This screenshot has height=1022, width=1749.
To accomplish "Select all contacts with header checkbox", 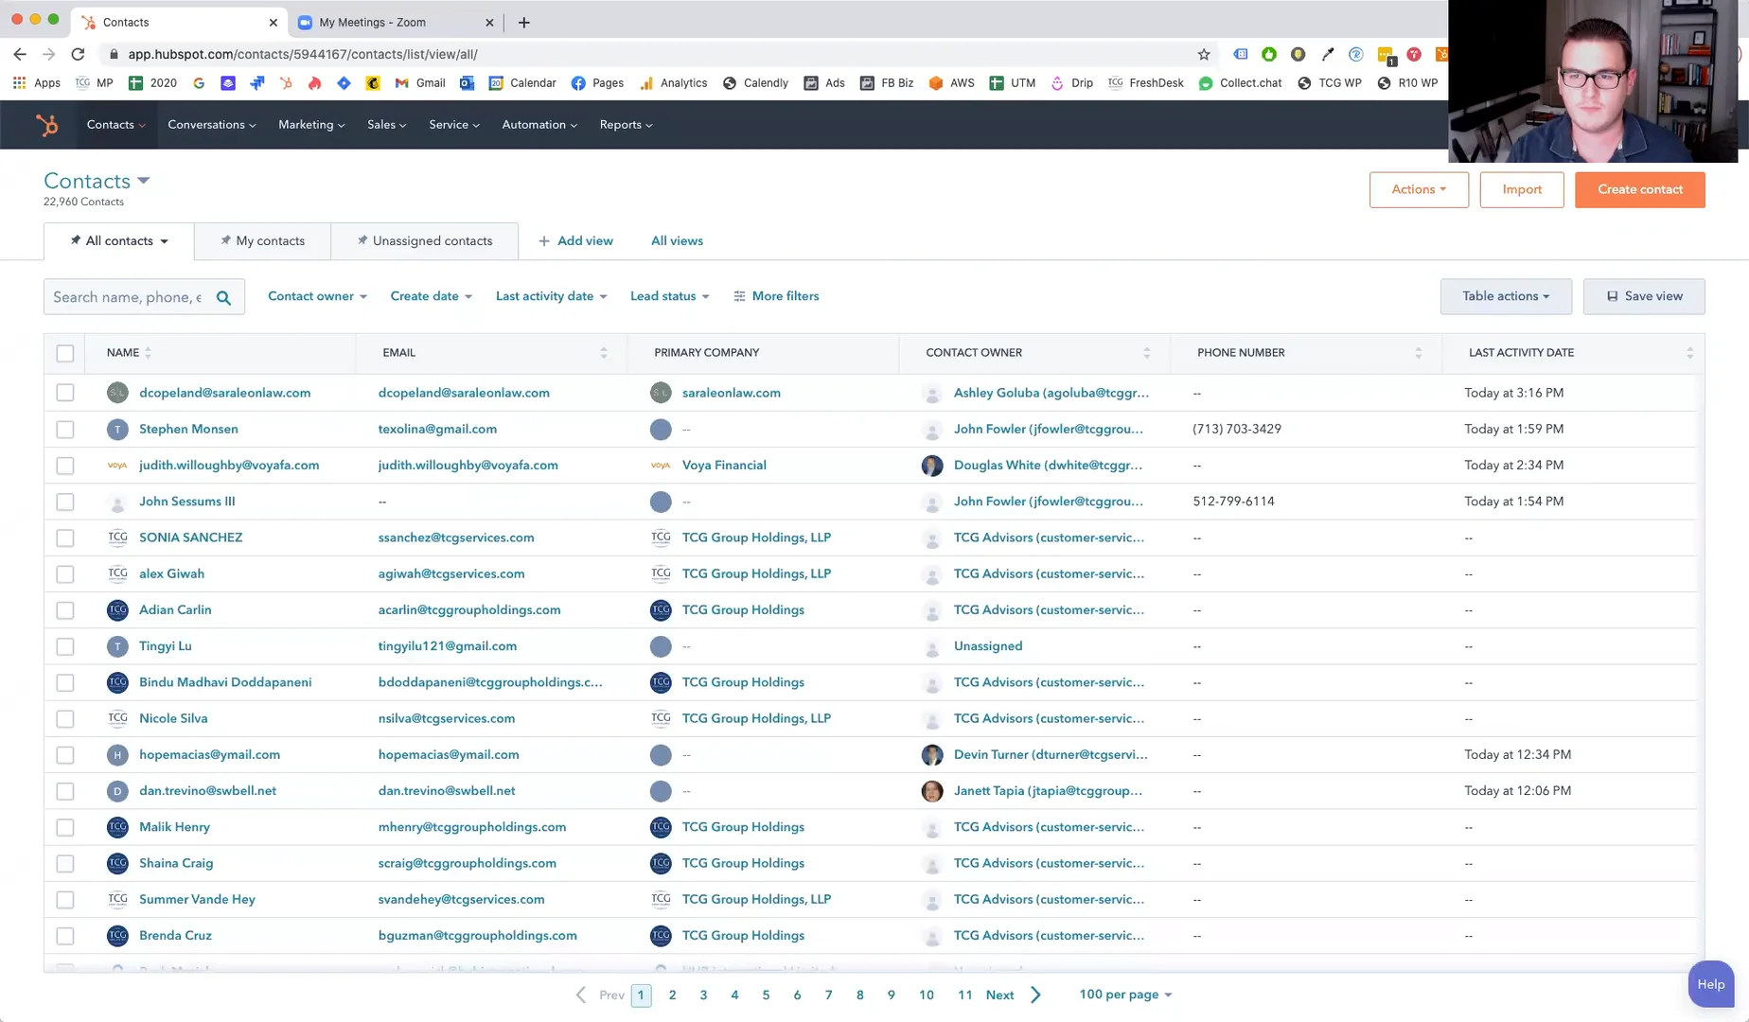I will 65,353.
